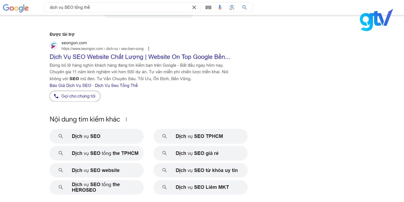This screenshot has width=404, height=202.
Task: Start voice search with microphone icon
Action: pyautogui.click(x=220, y=7)
